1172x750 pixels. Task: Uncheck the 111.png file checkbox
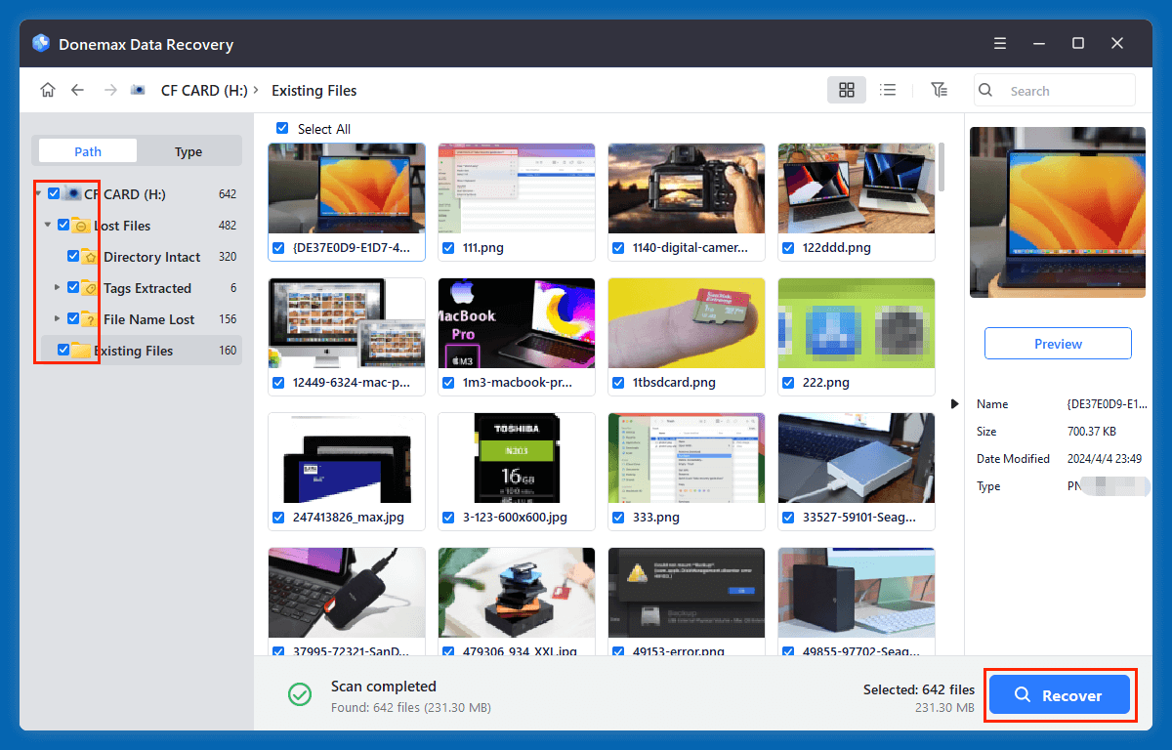click(448, 248)
